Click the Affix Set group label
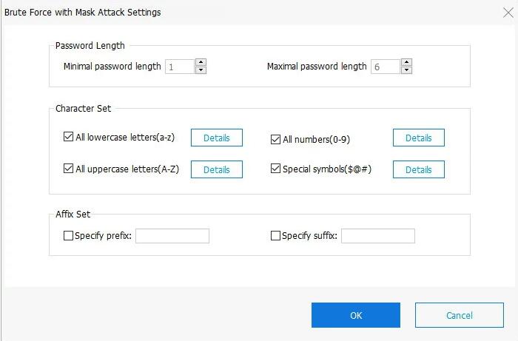The height and width of the screenshot is (341, 518). click(x=73, y=215)
